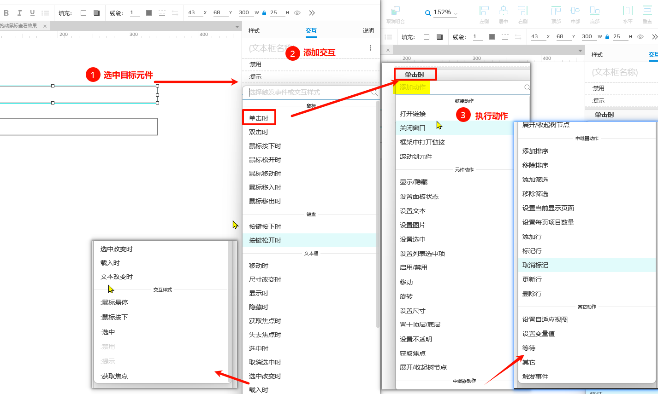Toggle aspect ratio lock in top-left toolbar
The width and height of the screenshot is (658, 394).
tap(264, 13)
